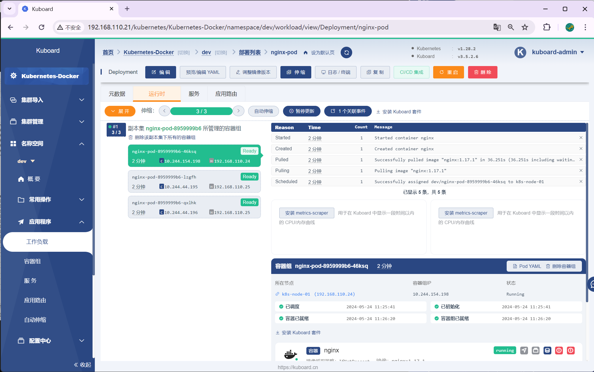Screen dimensions: 594x372
Task: Click the 重启 restart button
Action: (448, 72)
